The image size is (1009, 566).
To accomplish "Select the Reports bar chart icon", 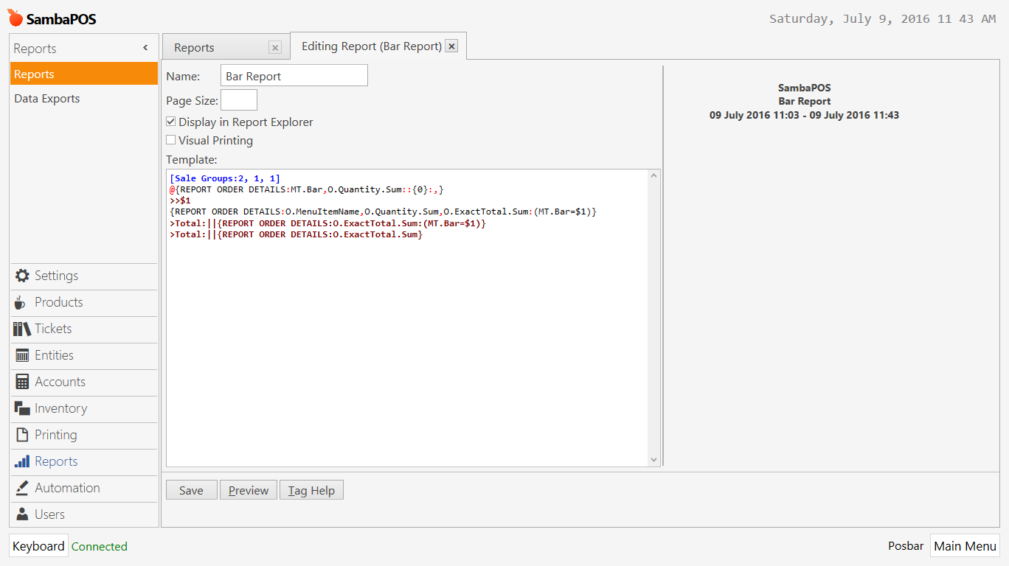I will (x=22, y=461).
